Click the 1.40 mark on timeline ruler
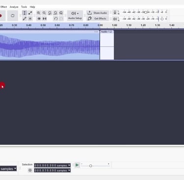This screenshot has height=180, width=184. [x=172, y=25]
